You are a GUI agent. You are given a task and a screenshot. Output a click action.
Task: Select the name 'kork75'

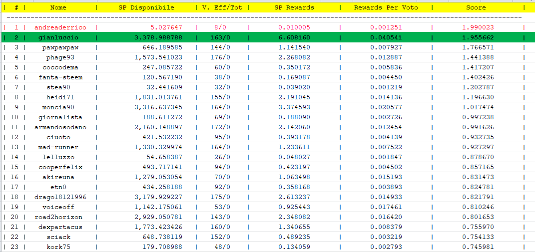[58, 247]
